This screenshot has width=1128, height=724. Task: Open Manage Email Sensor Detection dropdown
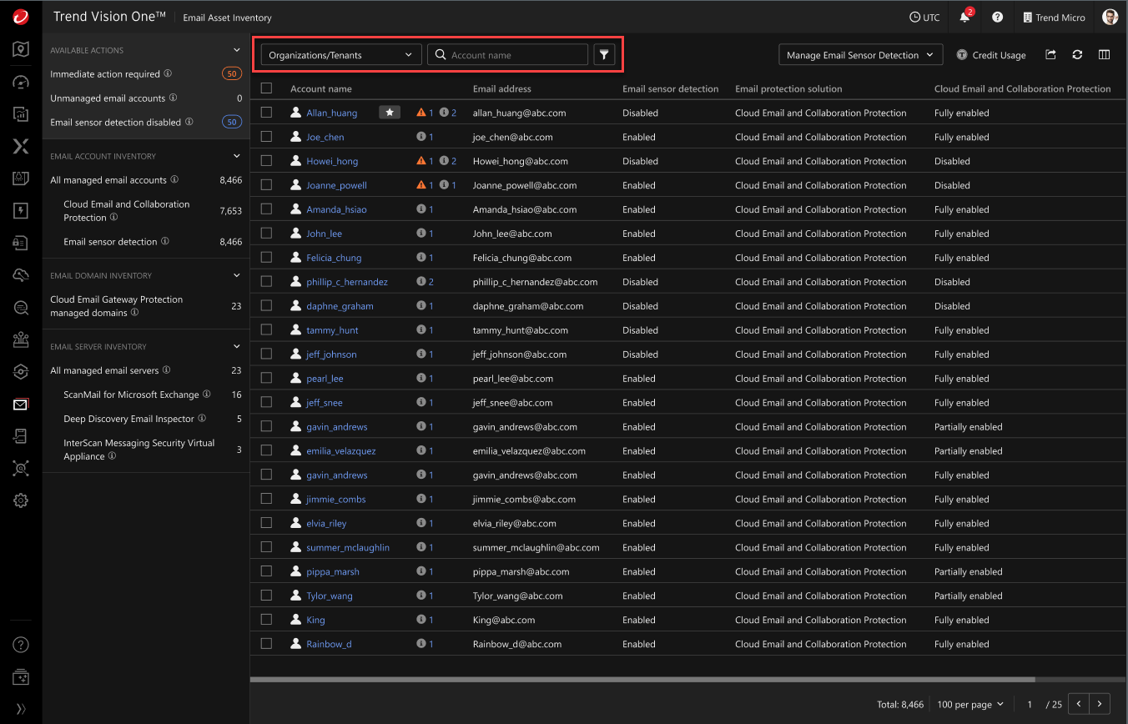[x=860, y=55]
